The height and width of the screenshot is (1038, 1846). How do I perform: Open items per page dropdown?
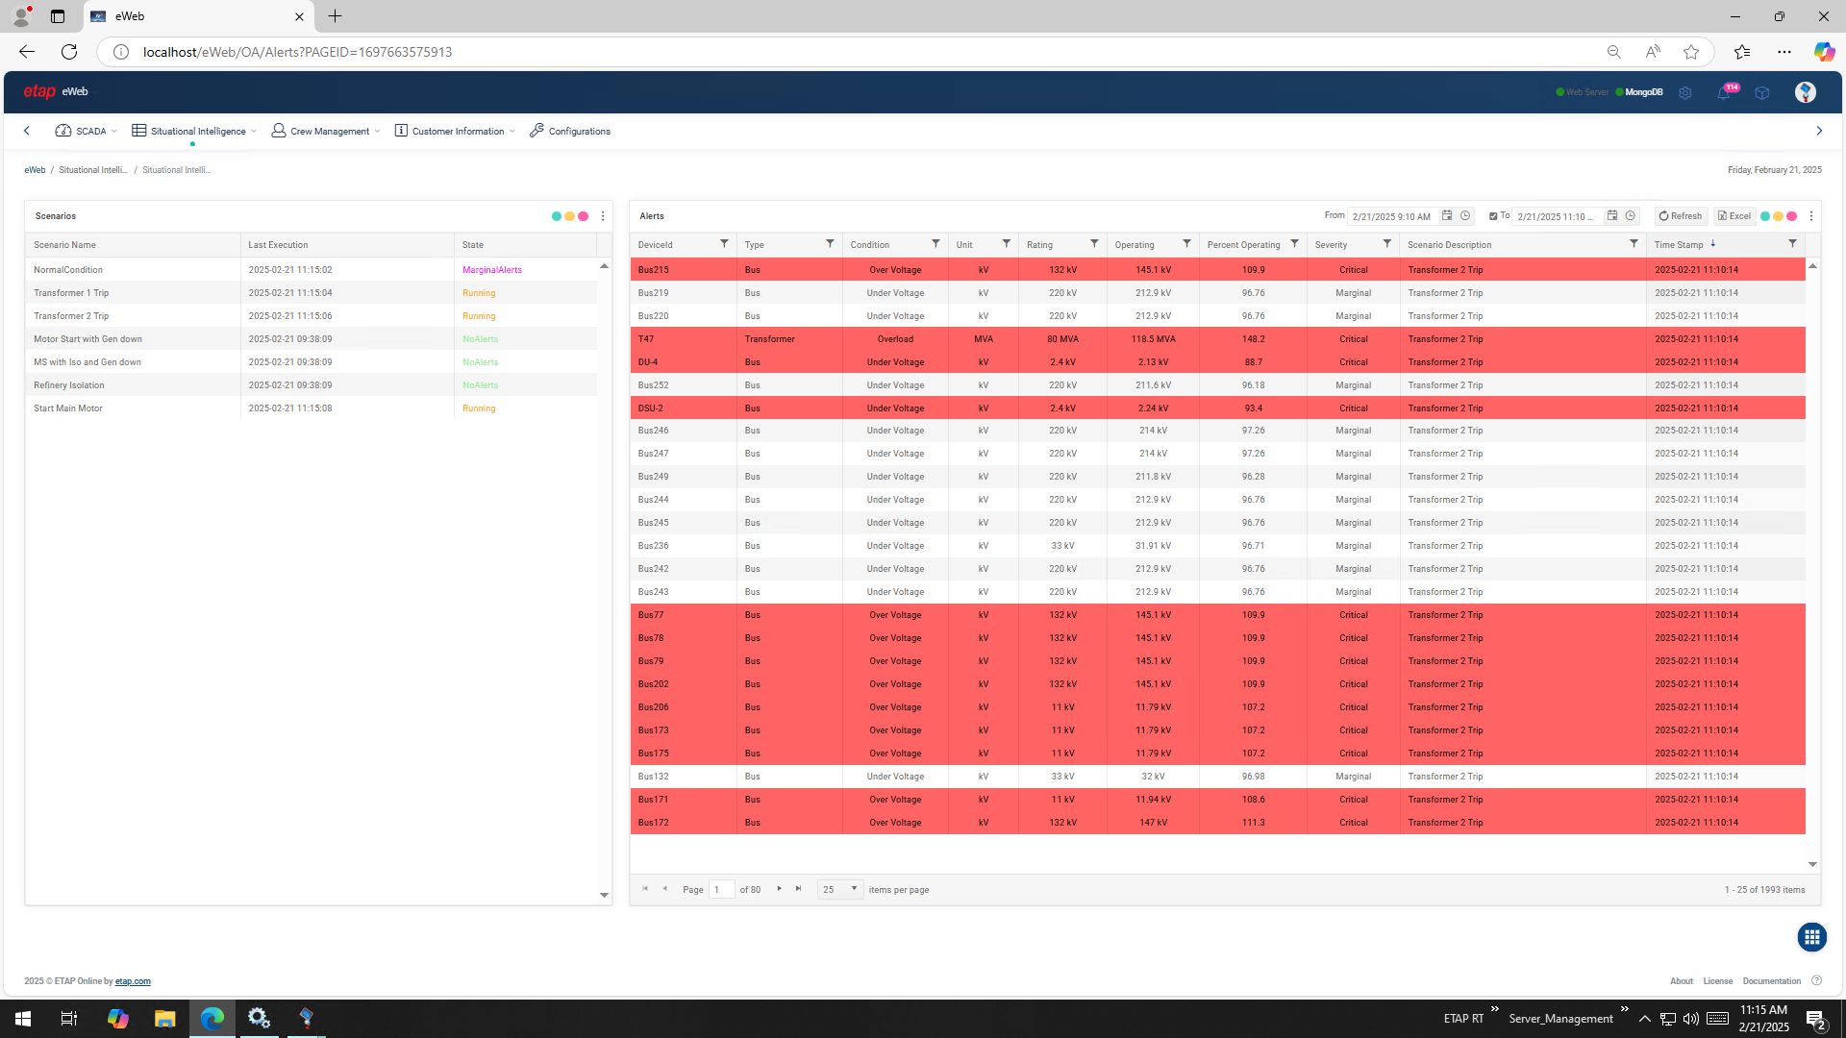[839, 890]
